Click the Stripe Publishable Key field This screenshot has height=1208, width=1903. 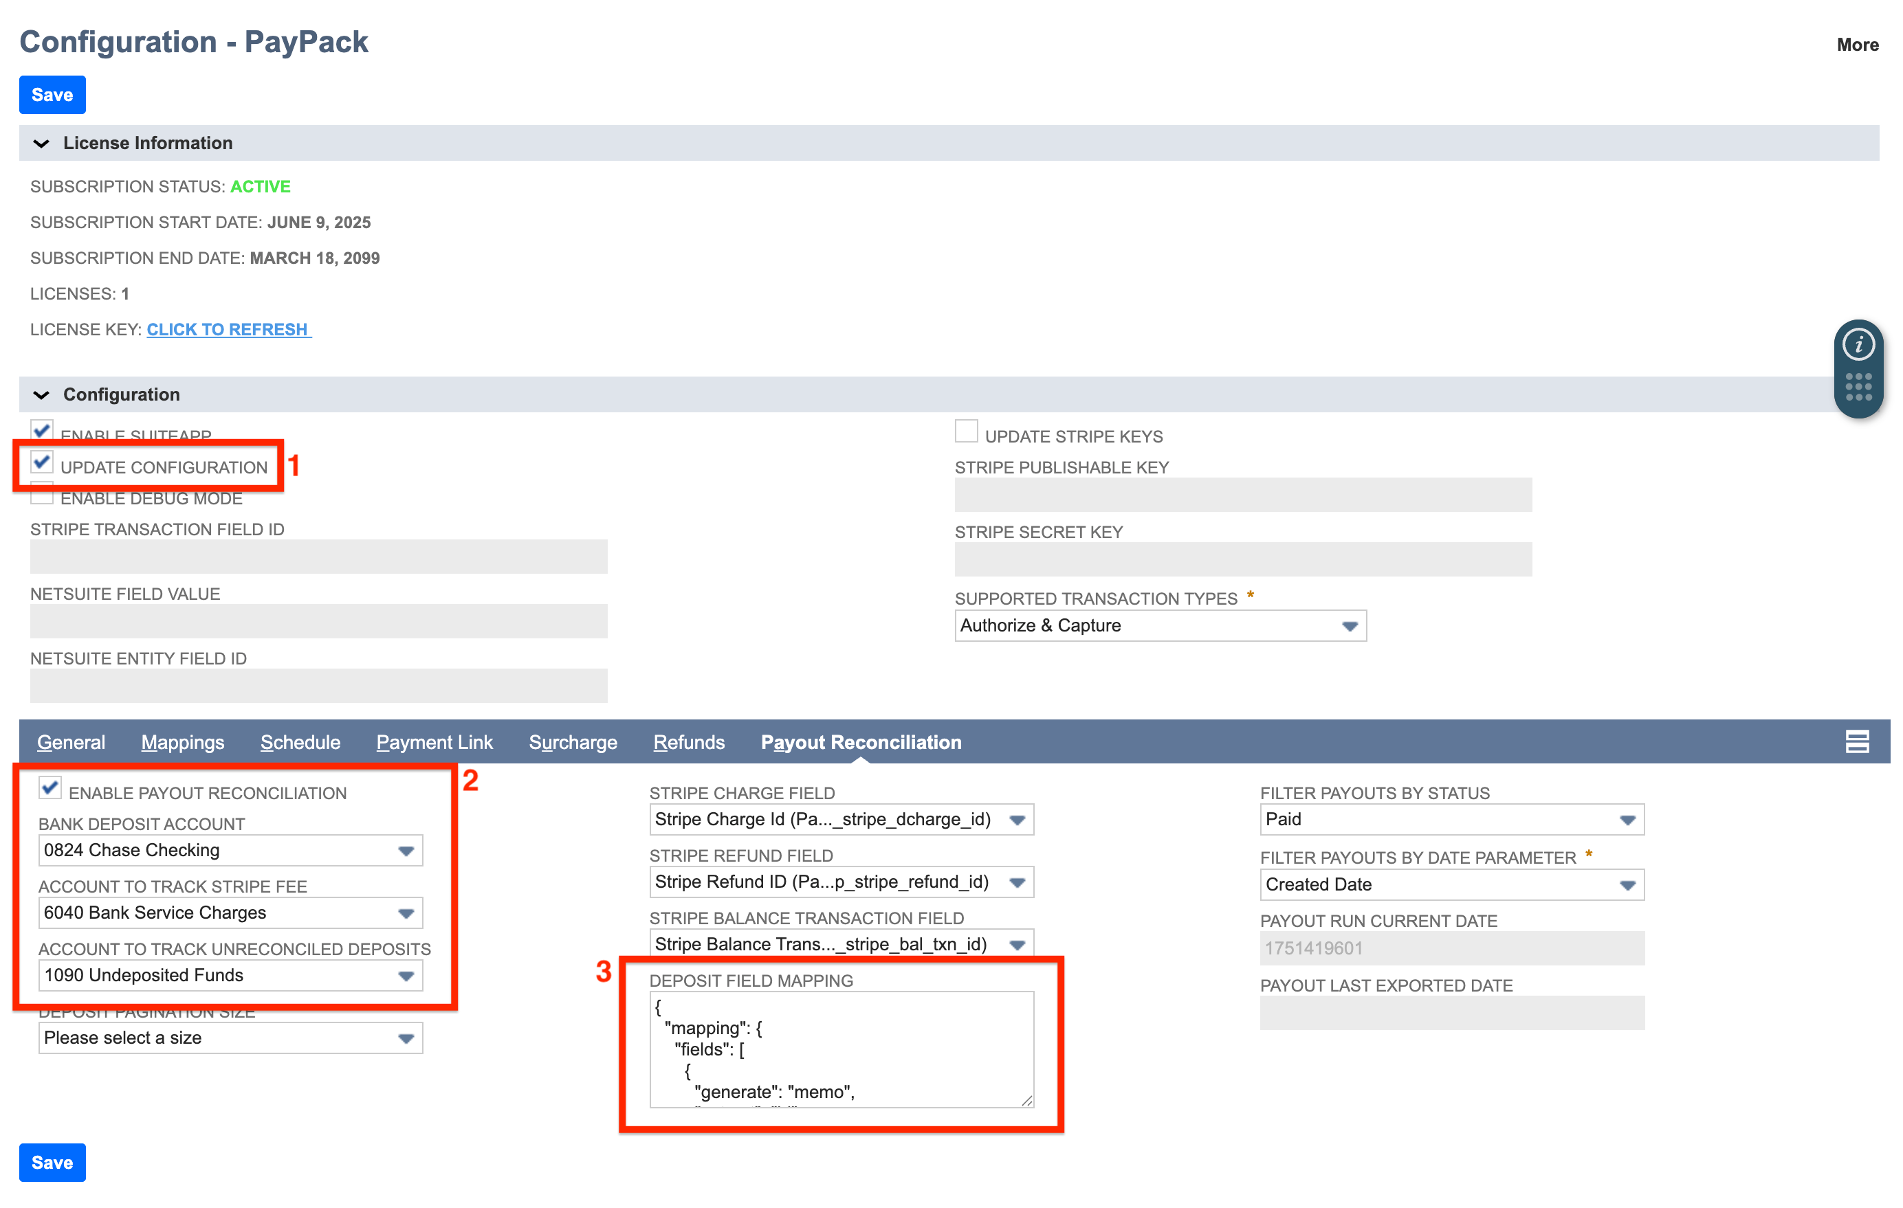click(x=1242, y=495)
